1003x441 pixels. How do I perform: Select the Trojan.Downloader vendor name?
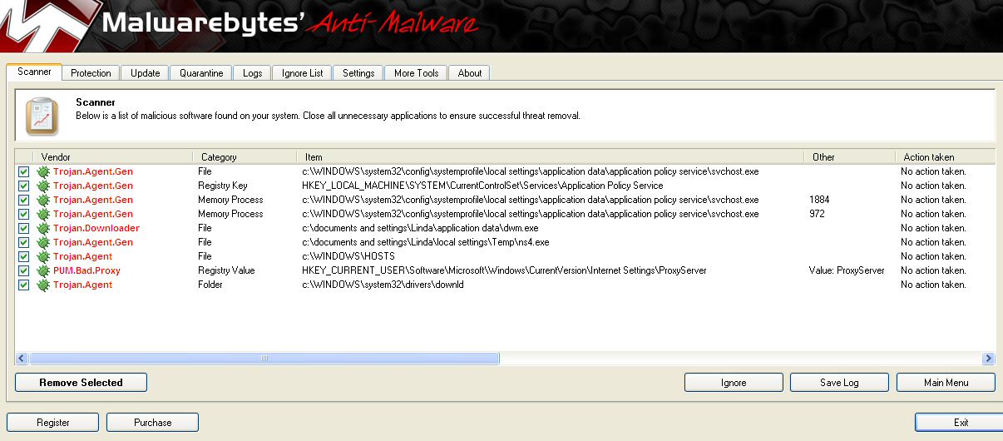pyautogui.click(x=96, y=228)
